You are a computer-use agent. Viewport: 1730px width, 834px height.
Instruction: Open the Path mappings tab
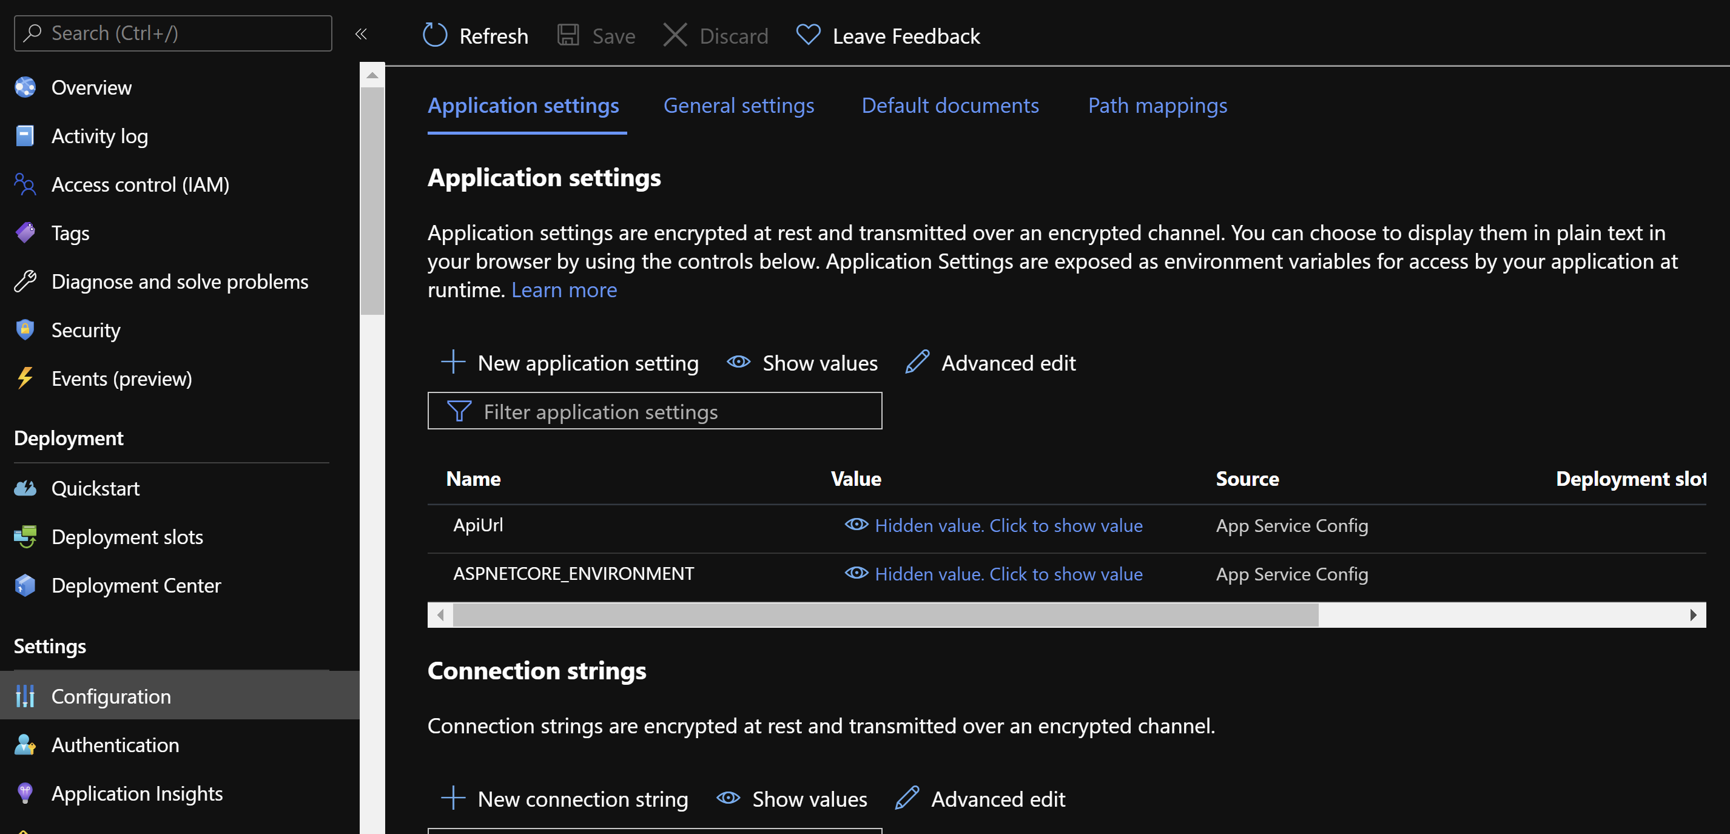[x=1157, y=106]
